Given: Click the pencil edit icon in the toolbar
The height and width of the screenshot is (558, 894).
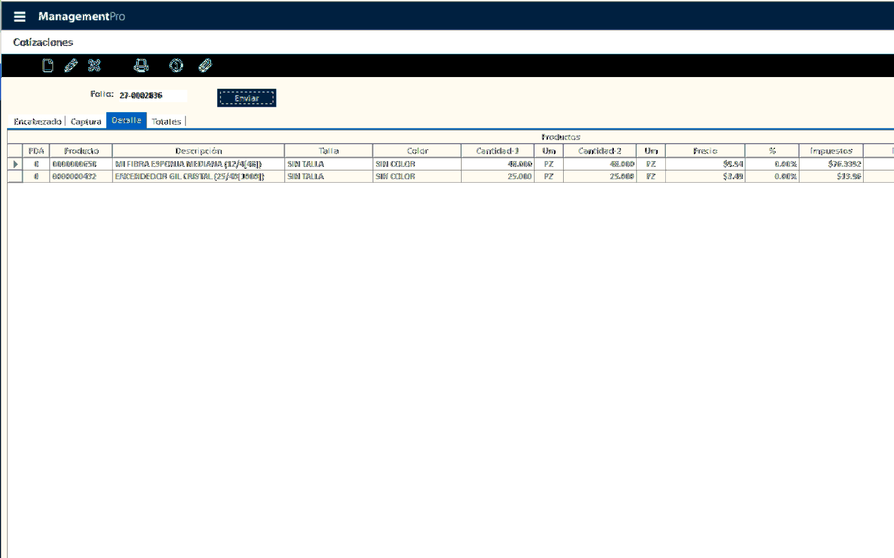Looking at the screenshot, I should click(71, 65).
